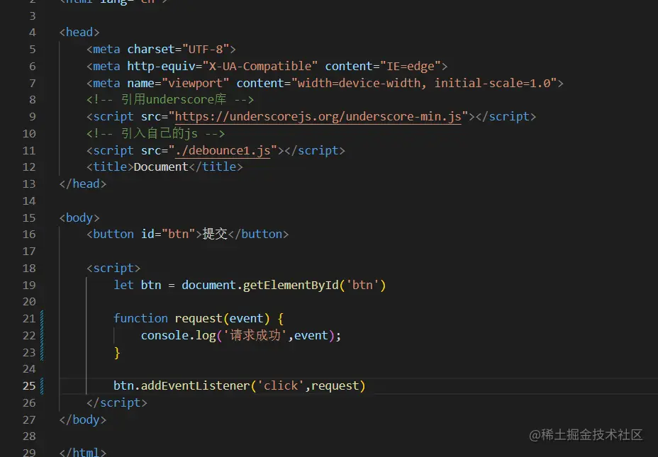Screen dimensions: 658x457
Task: Click console.log on line 22
Action: 179,335
